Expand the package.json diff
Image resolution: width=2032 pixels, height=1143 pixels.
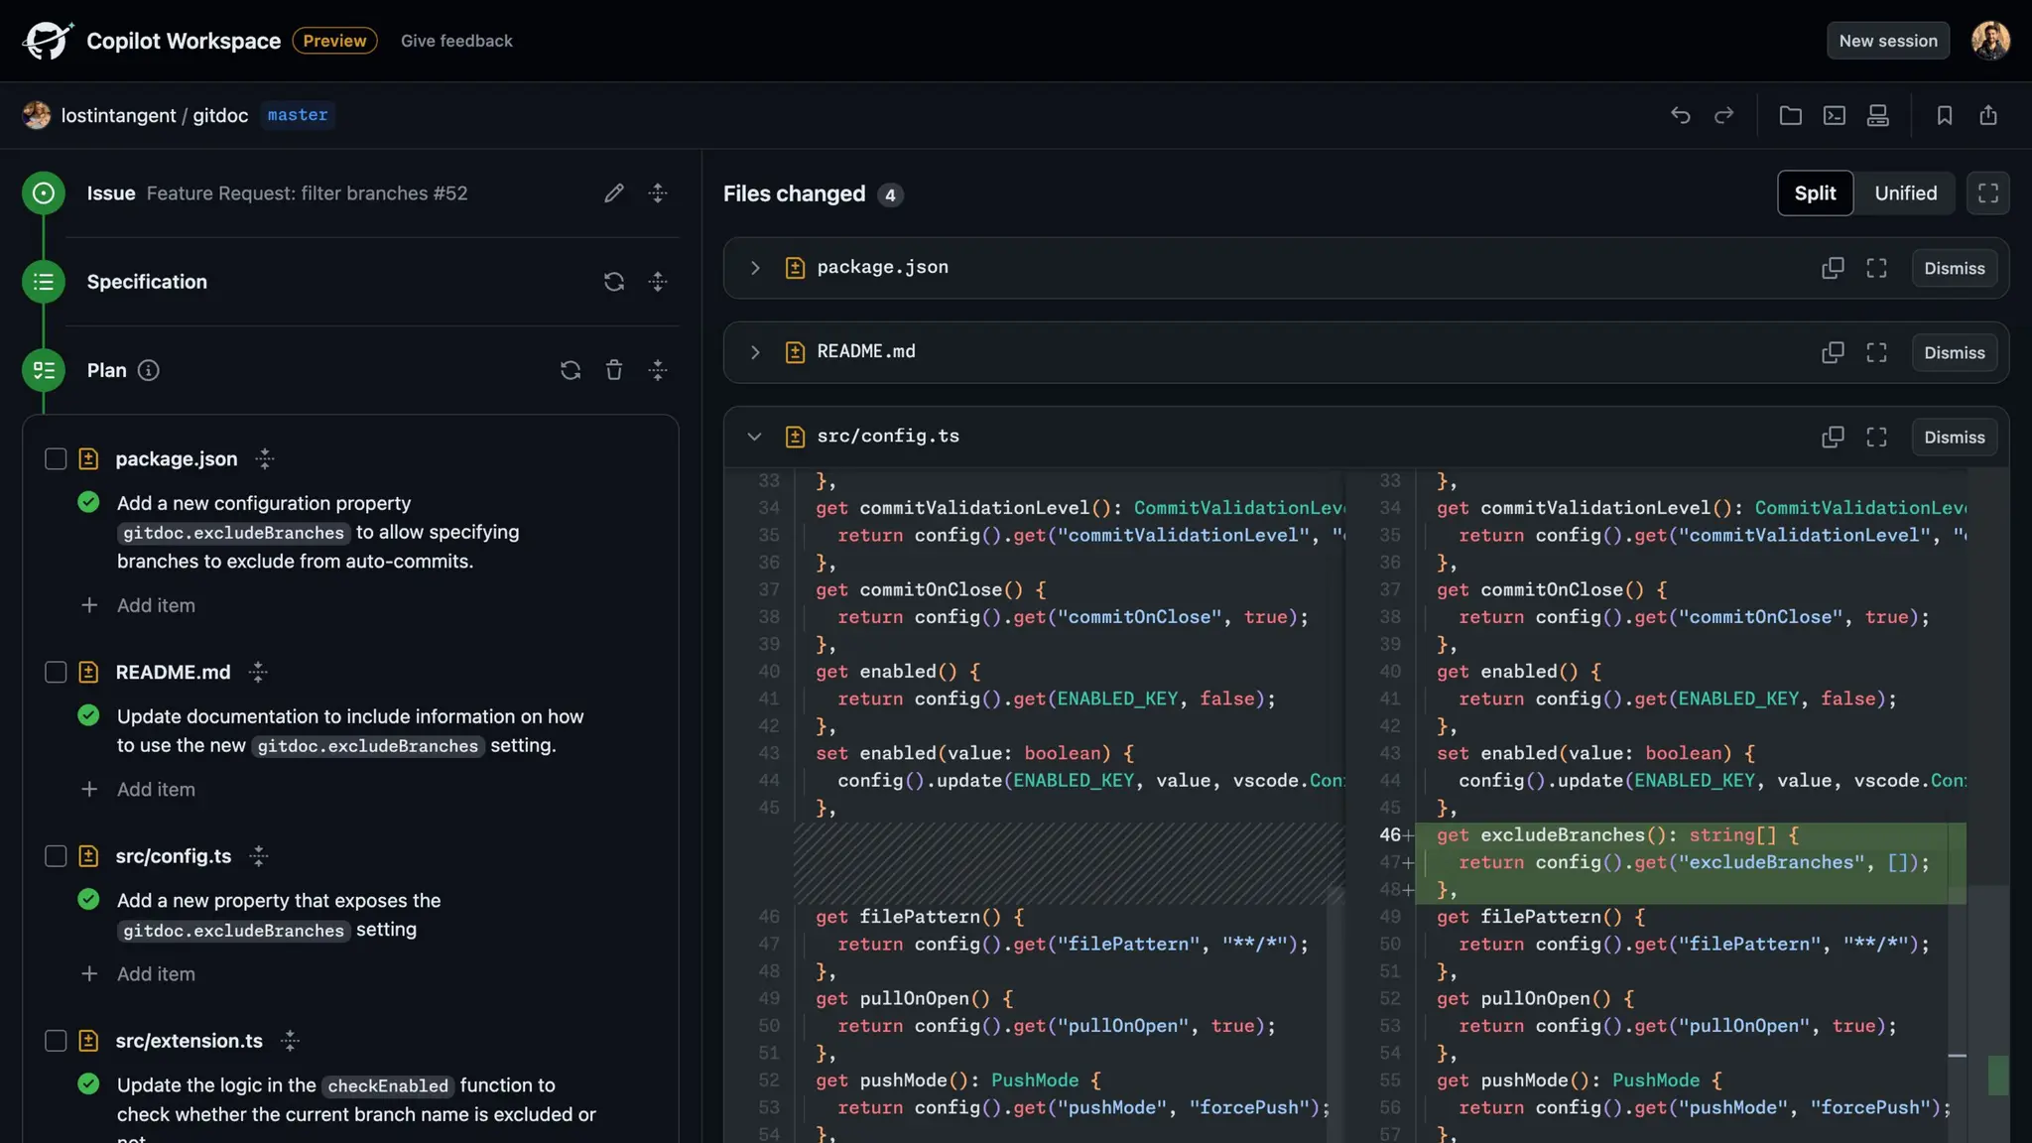(x=755, y=268)
